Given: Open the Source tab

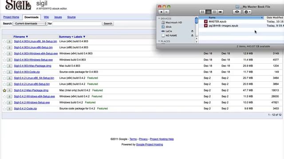Looking at the screenshot, I should click(71, 17).
